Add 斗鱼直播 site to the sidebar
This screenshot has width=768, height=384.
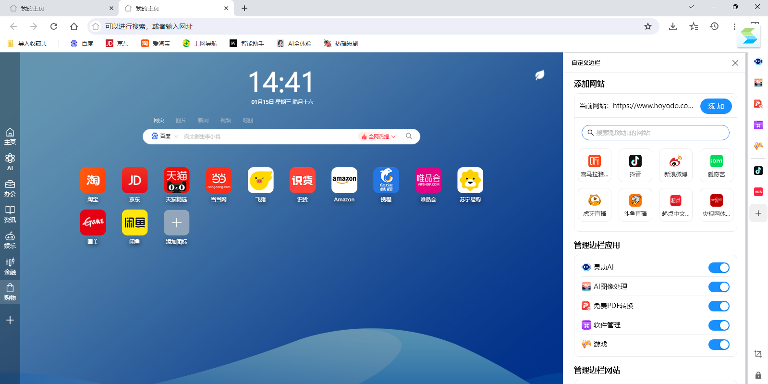[635, 205]
